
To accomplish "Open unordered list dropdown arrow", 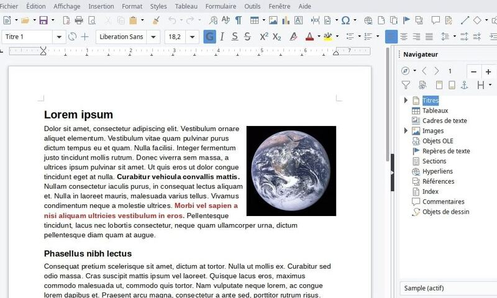I will pos(359,37).
